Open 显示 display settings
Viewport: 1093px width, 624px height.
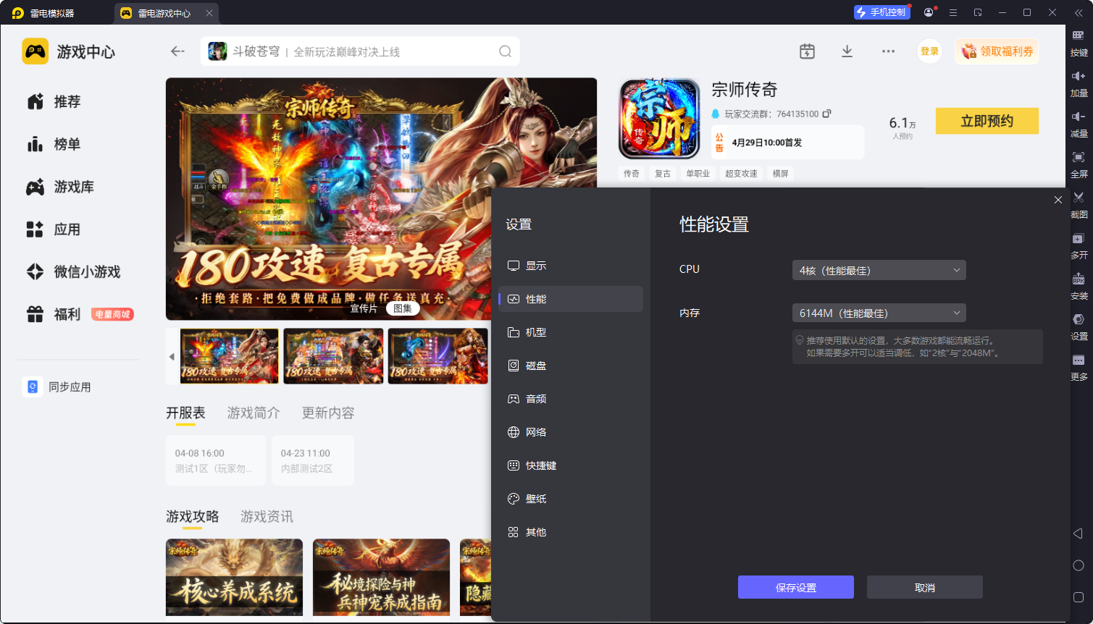pyautogui.click(x=571, y=266)
